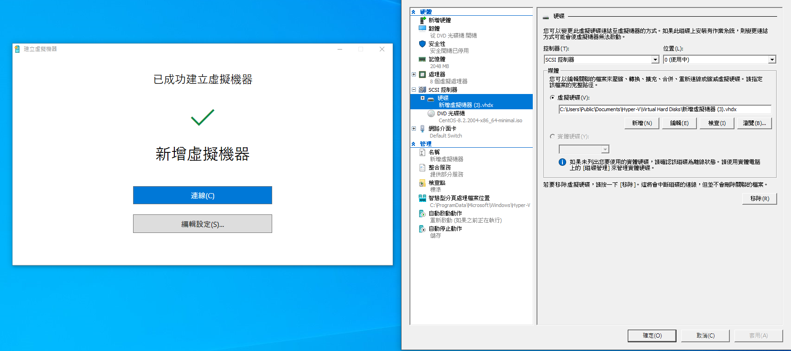The width and height of the screenshot is (791, 351).
Task: Select the 韌體 monitor icon
Action: [422, 28]
